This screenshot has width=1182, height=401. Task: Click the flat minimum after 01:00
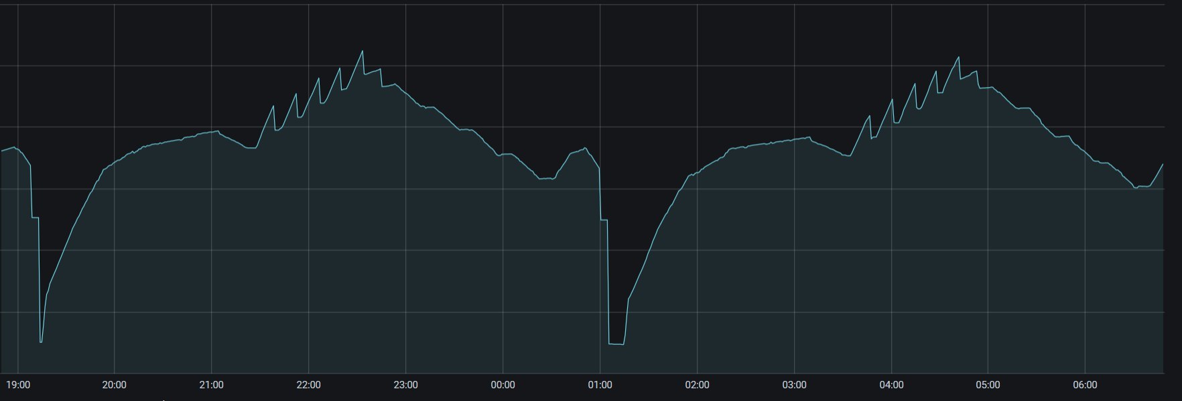pyautogui.click(x=616, y=344)
